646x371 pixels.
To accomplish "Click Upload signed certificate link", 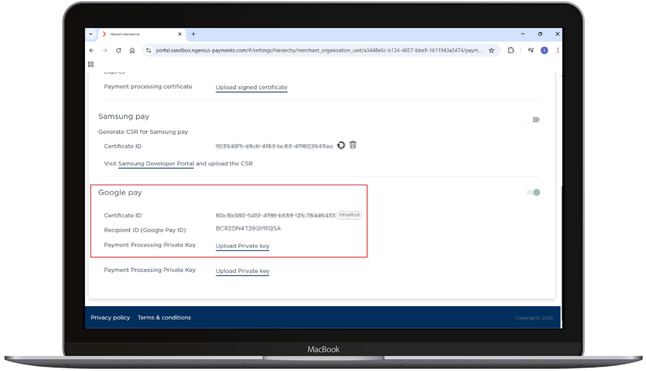I will (251, 87).
